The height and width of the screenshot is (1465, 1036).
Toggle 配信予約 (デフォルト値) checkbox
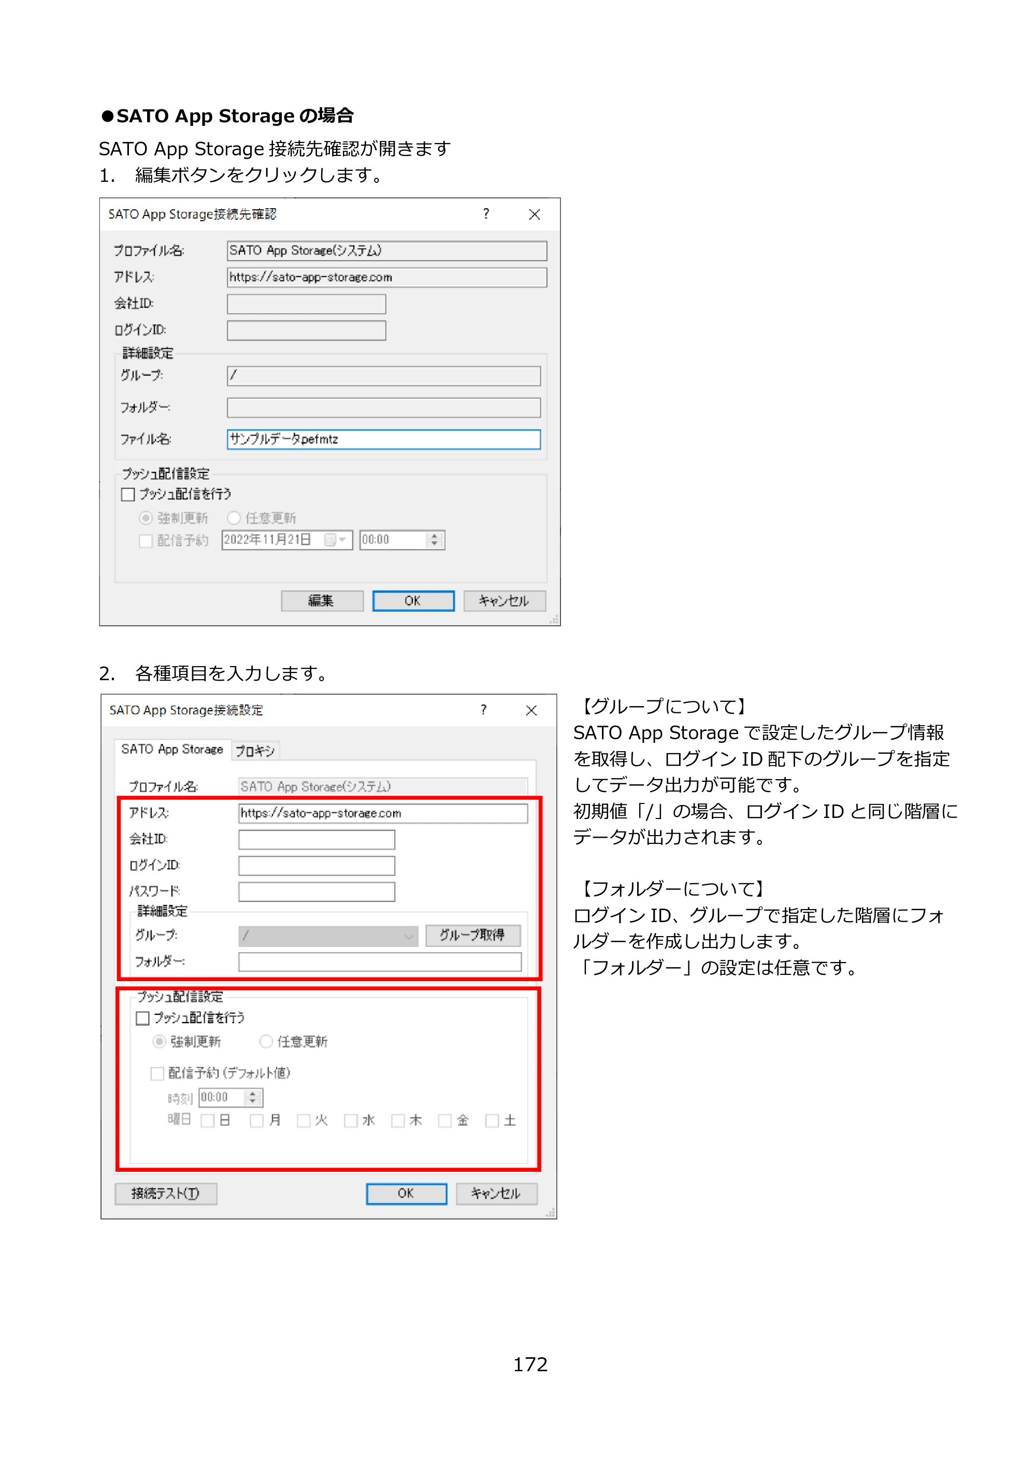point(157,1073)
